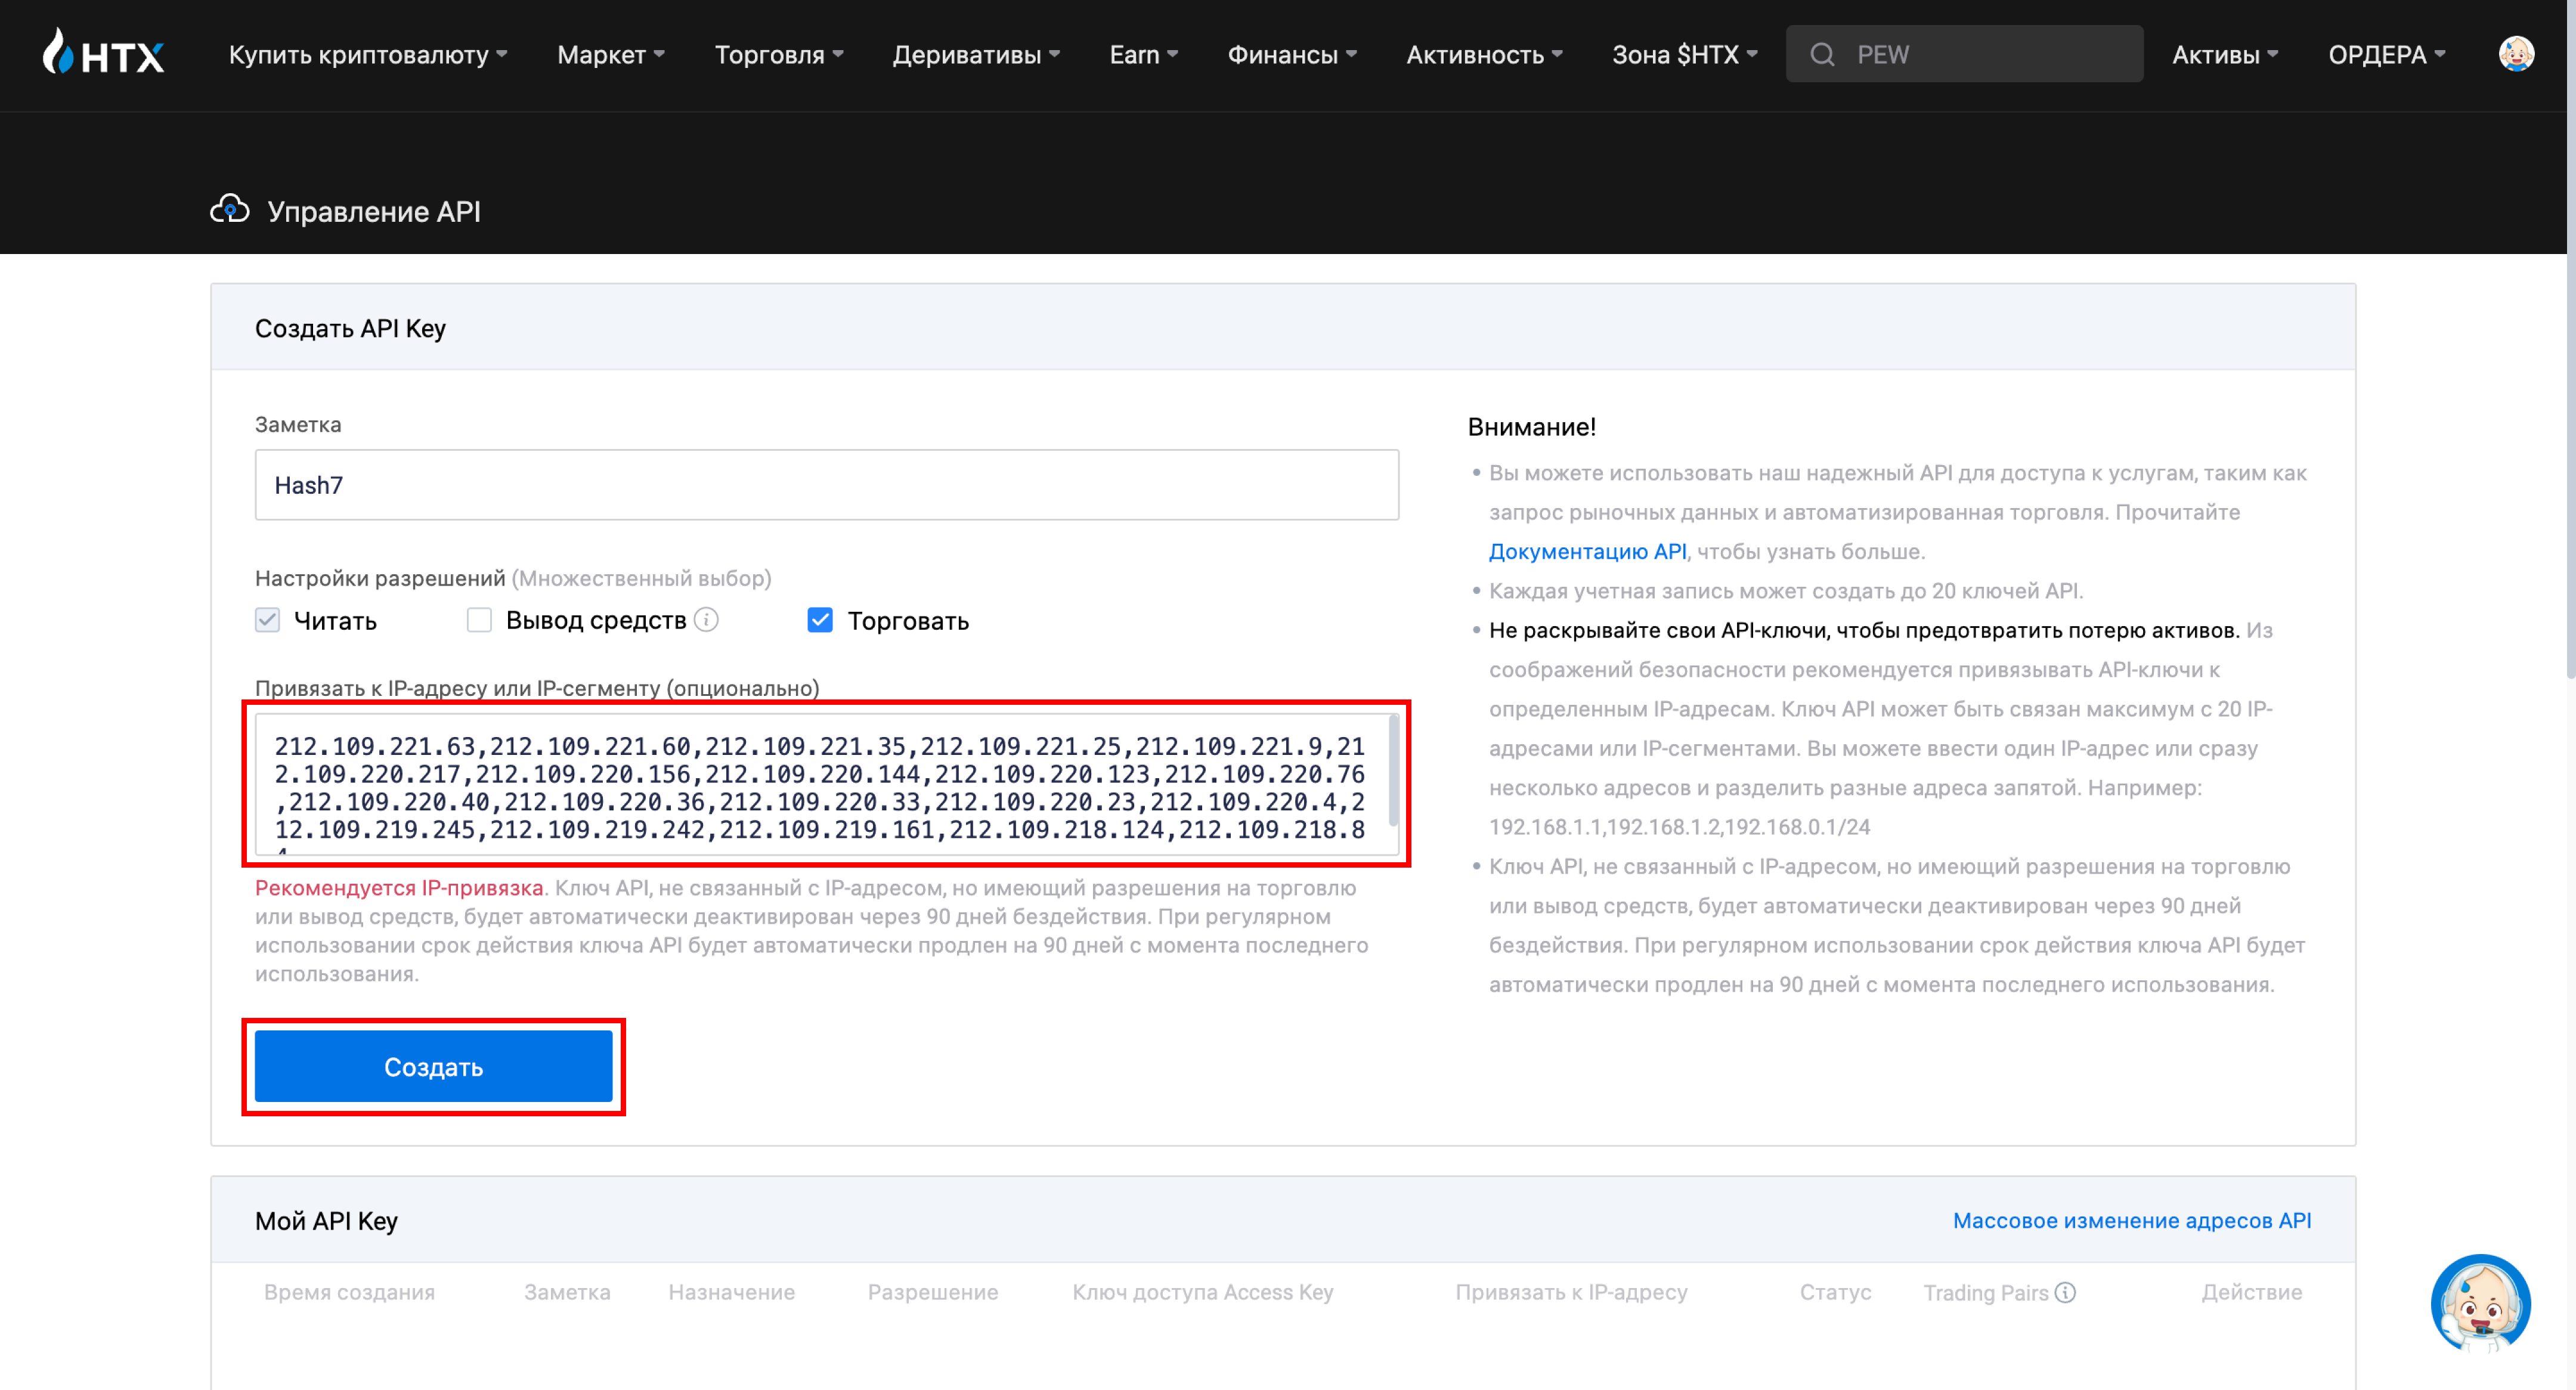2576x1390 pixels.
Task: Click the IP address textarea scrollbar
Action: [x=1393, y=770]
